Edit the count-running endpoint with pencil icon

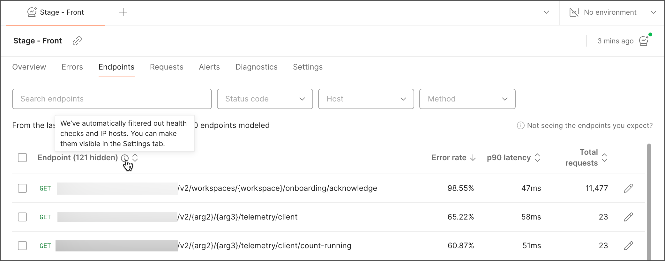click(629, 246)
